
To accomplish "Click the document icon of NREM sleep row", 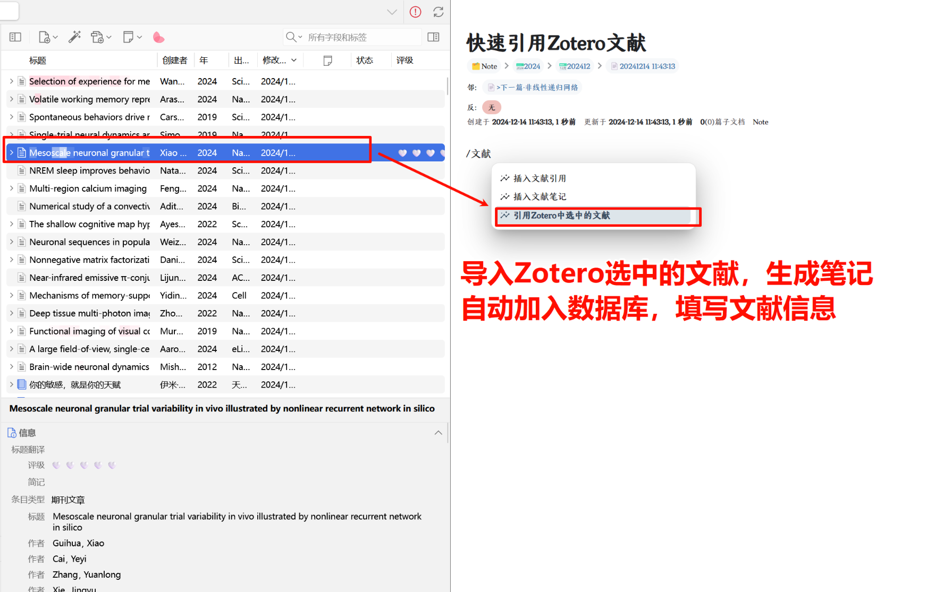I will click(x=22, y=170).
